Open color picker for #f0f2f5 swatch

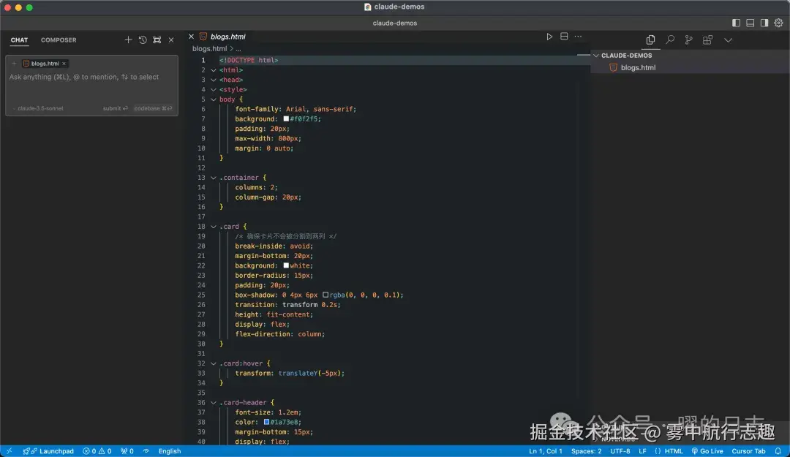click(x=286, y=119)
